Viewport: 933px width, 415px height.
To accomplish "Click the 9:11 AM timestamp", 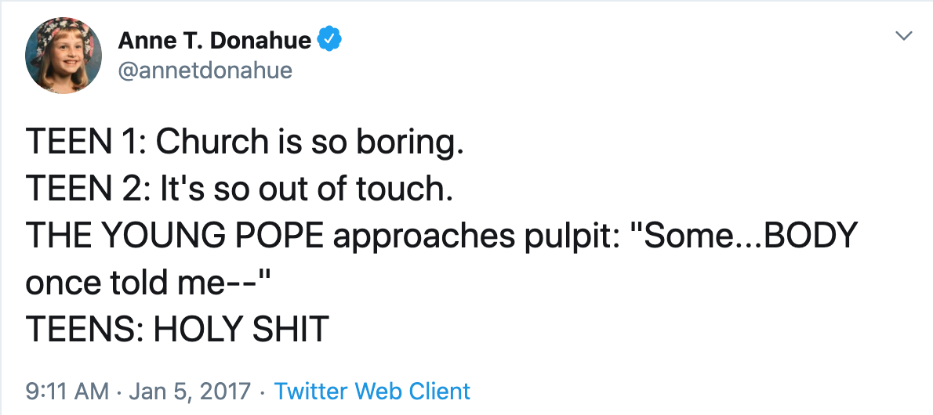I will tap(67, 391).
